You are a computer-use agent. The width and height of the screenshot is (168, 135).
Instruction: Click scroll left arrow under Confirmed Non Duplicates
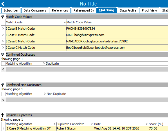tap(3, 100)
